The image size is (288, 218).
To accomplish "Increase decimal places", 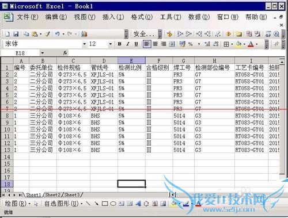I will [207, 44].
